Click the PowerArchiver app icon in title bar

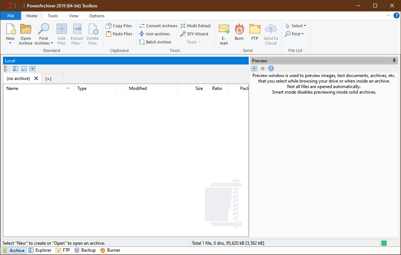(10, 6)
